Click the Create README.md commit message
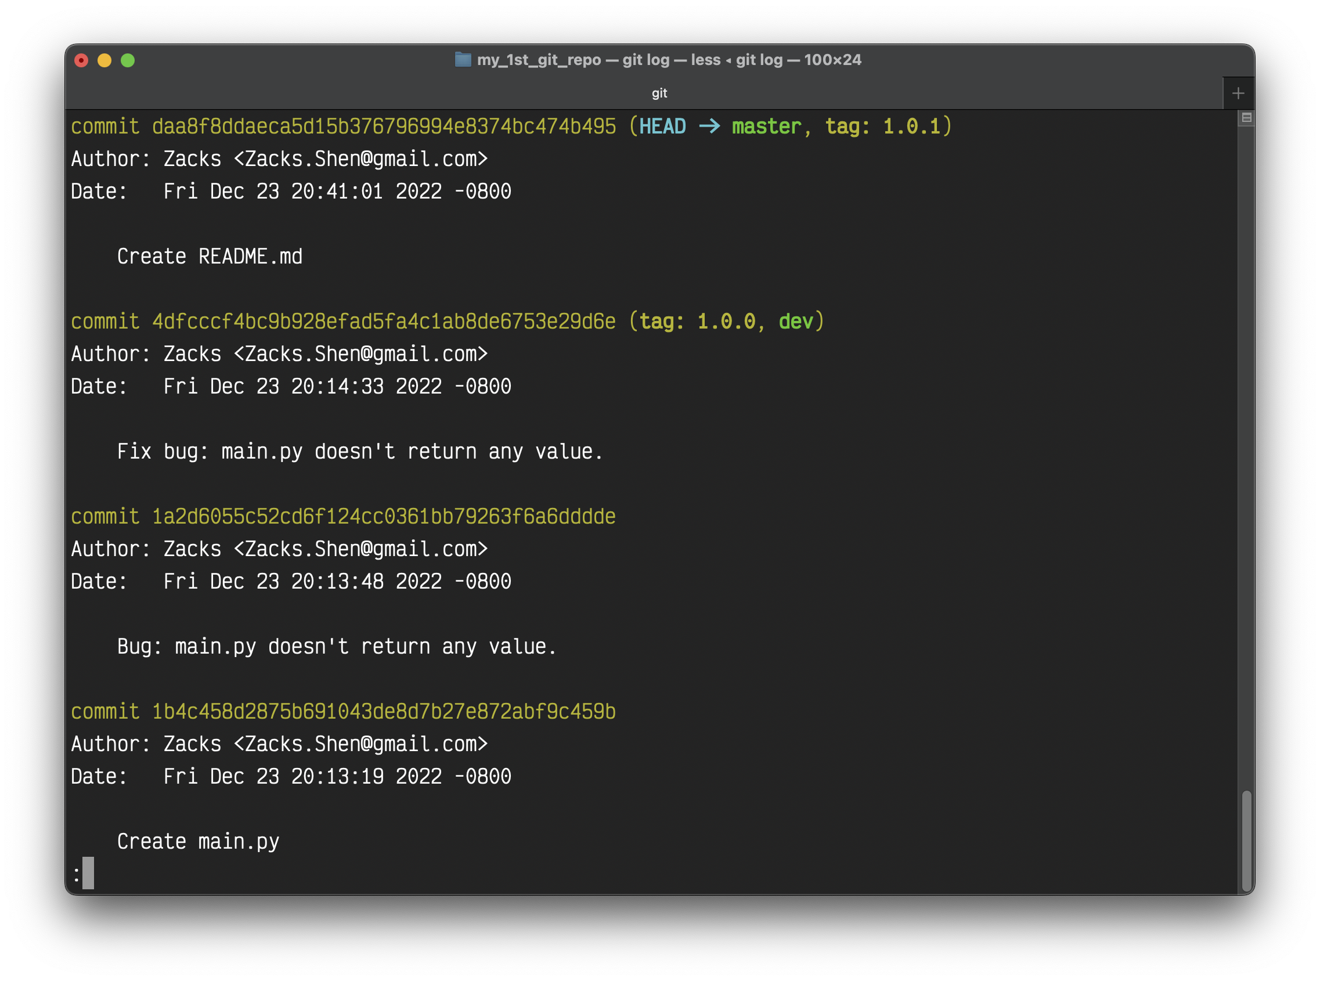Screen dimensions: 1320x981 [210, 257]
